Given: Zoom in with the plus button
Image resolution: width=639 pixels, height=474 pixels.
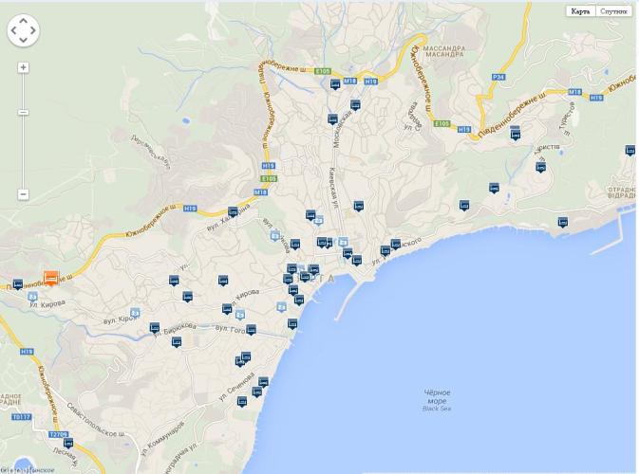Looking at the screenshot, I should (x=23, y=67).
